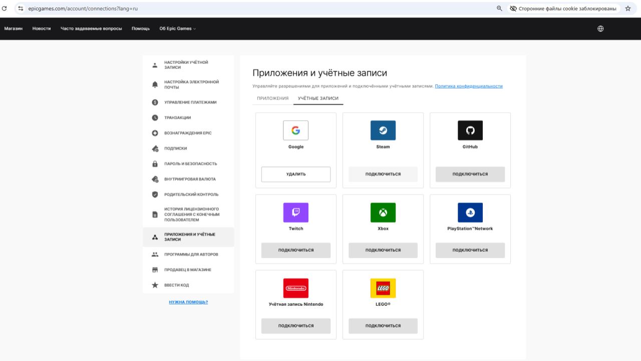Click the Nintendo logo icon
The image size is (641, 361).
click(x=296, y=288)
